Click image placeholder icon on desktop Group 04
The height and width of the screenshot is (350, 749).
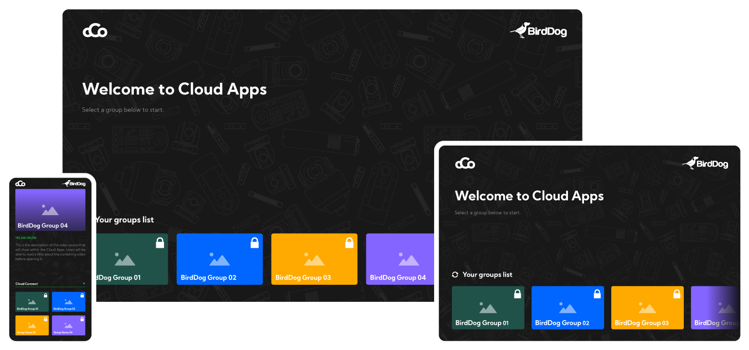tap(409, 259)
